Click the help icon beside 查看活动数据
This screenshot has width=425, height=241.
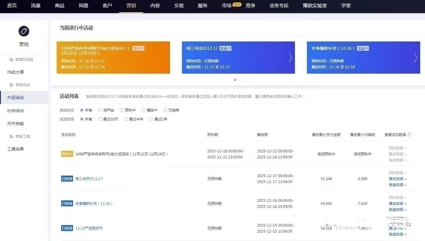[x=409, y=135]
